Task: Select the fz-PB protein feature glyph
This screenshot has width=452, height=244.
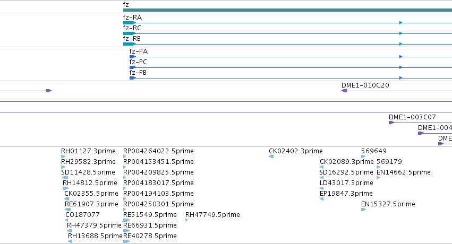Action: [x=133, y=78]
